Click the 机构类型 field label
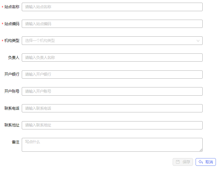 point(12,41)
